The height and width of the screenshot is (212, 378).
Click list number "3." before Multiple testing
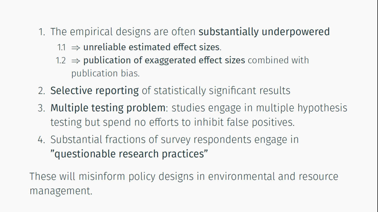pos(42,108)
